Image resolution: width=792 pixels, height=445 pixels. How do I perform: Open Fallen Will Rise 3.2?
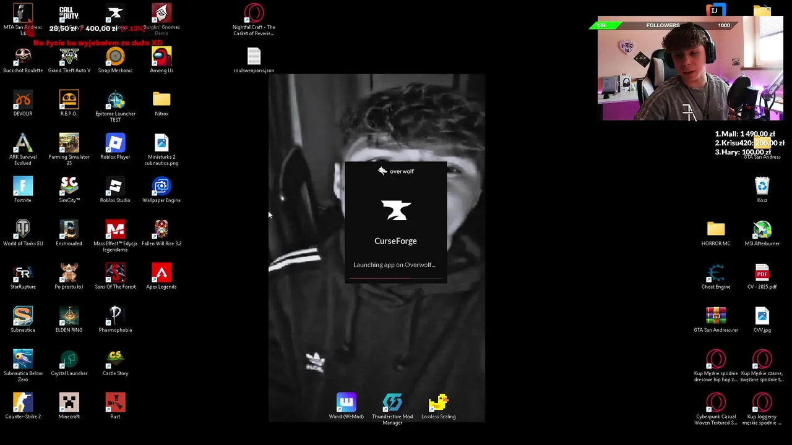(161, 233)
